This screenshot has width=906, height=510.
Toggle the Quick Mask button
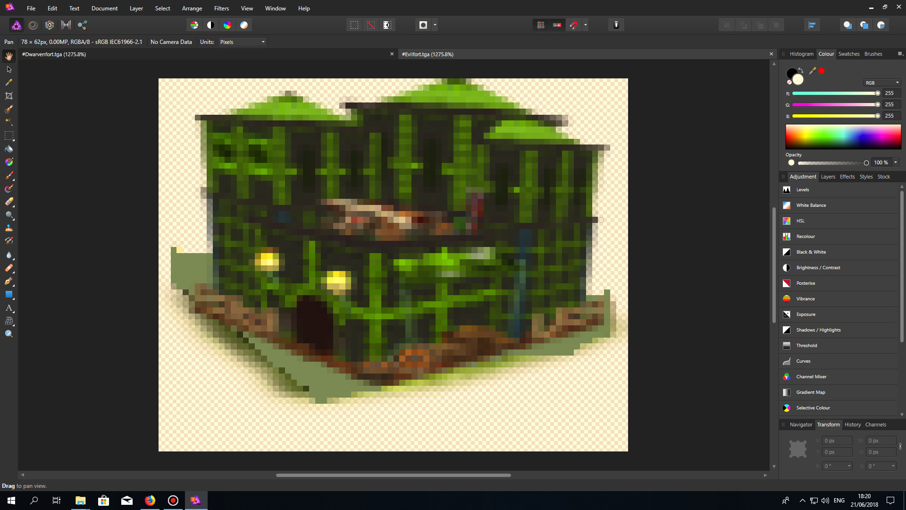click(423, 25)
